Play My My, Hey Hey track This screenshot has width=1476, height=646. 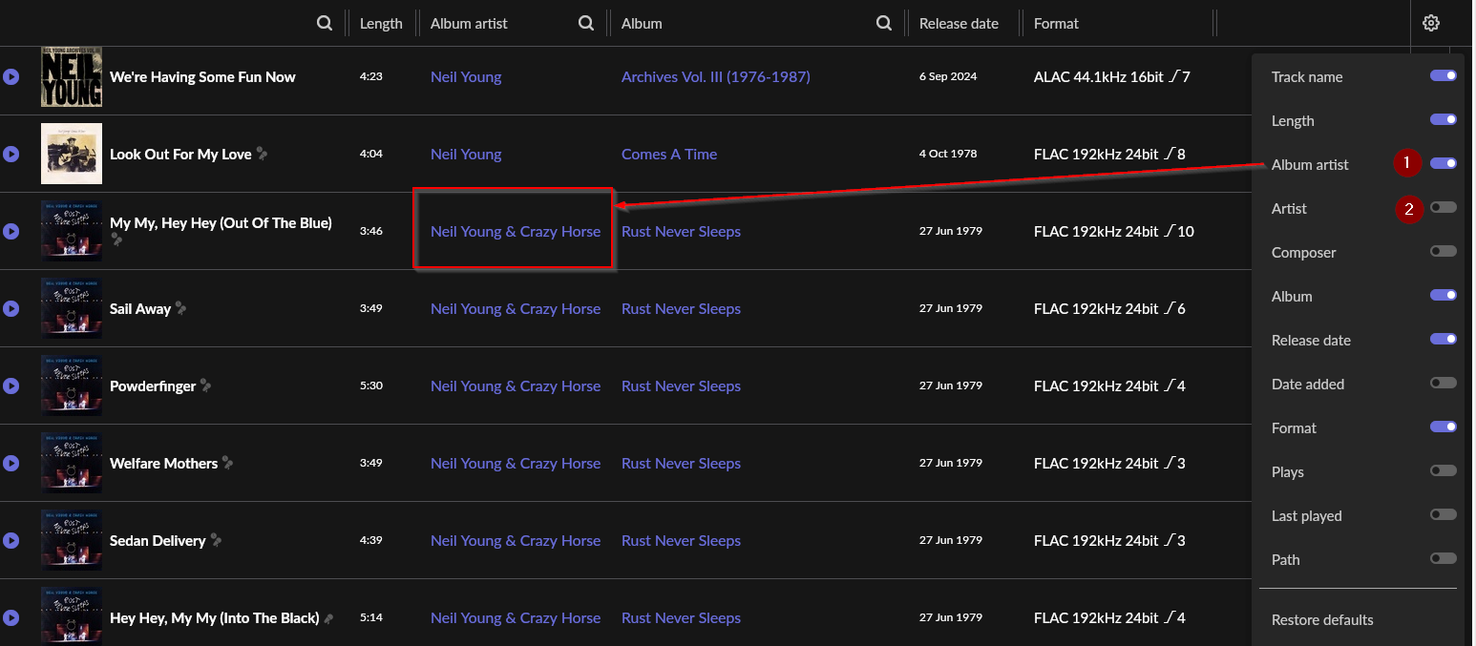click(x=11, y=232)
